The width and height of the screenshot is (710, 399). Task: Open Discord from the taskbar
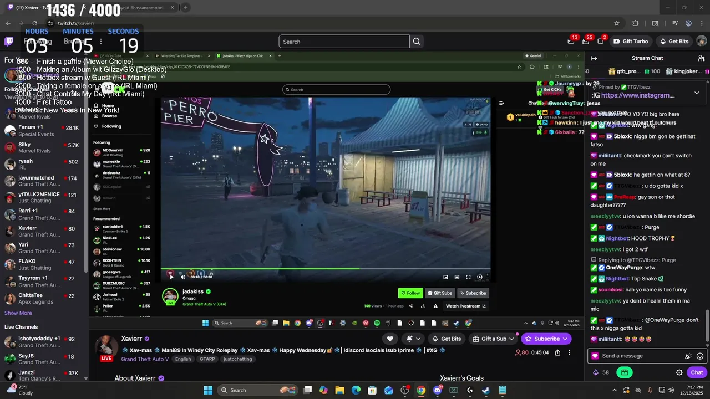(437, 390)
